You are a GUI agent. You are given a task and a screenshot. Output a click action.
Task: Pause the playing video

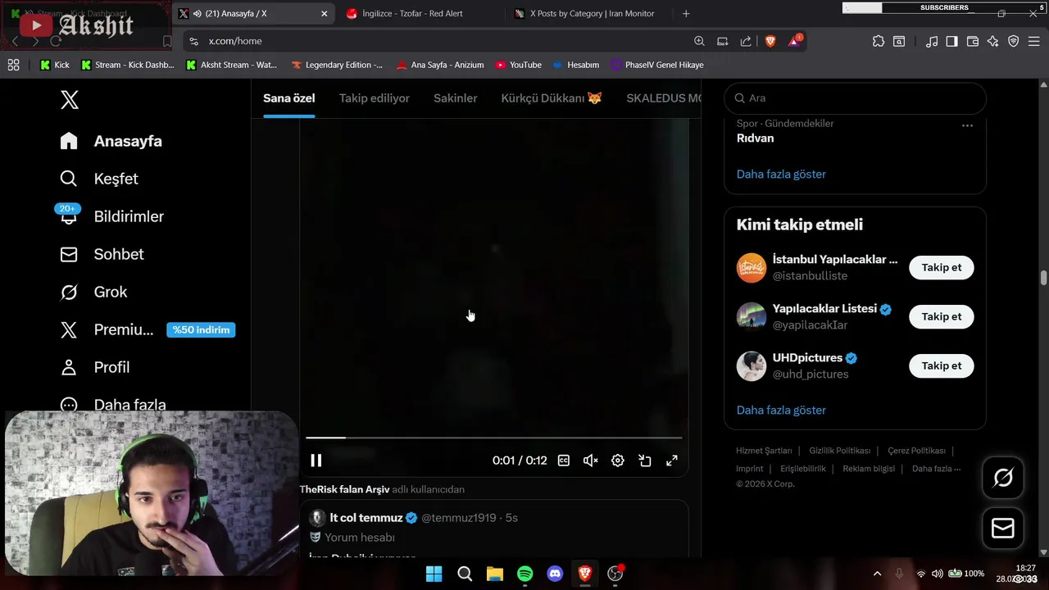[x=316, y=461]
